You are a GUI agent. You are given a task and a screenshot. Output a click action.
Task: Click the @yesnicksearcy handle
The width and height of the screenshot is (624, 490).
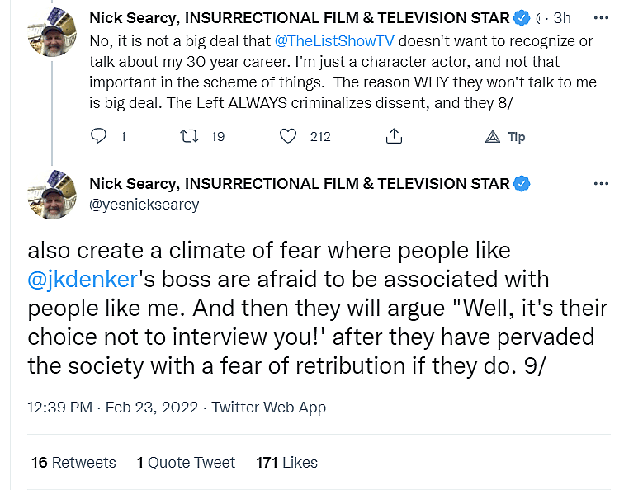point(144,204)
